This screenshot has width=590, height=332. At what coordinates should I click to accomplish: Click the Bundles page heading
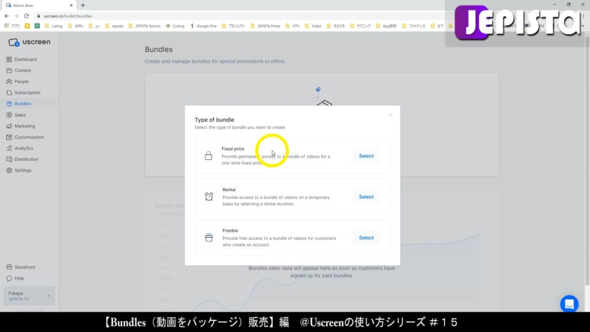pyautogui.click(x=159, y=50)
